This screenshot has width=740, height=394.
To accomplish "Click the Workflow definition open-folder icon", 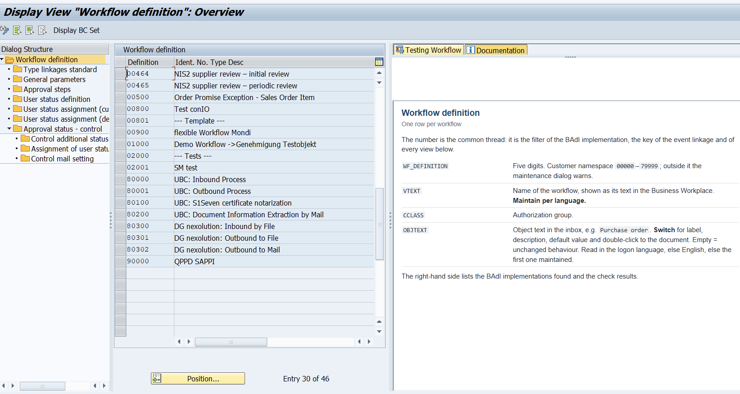I will 10,60.
